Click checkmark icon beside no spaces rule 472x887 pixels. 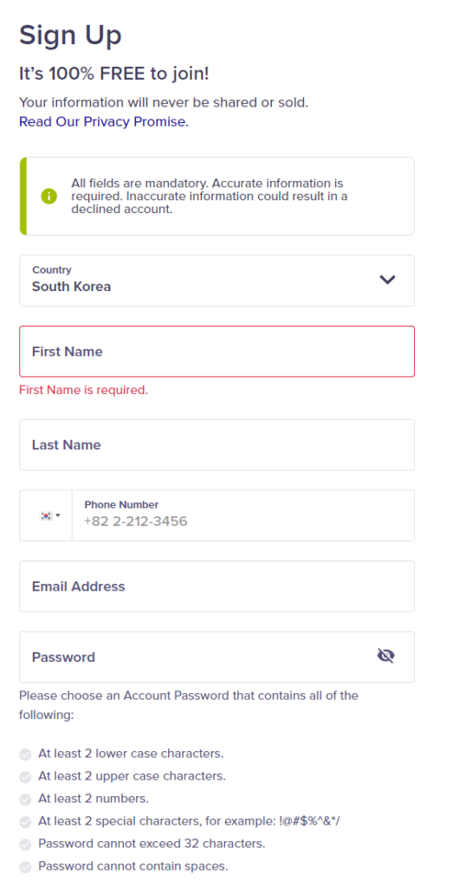tap(25, 867)
